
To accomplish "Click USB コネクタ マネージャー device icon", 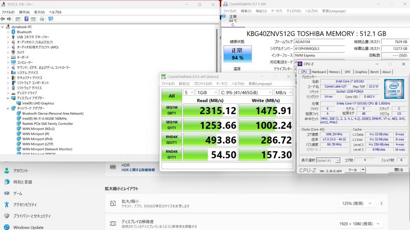I will coord(14,37).
